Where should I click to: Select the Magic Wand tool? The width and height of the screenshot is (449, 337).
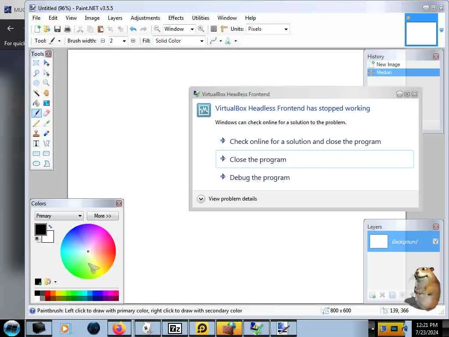pyautogui.click(x=36, y=93)
